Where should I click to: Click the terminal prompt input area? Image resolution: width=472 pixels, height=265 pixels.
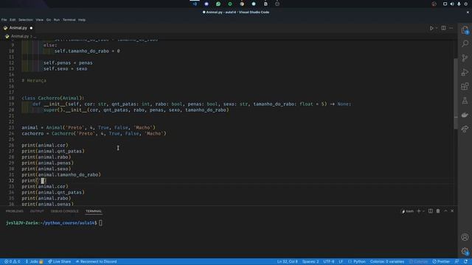[x=100, y=223]
